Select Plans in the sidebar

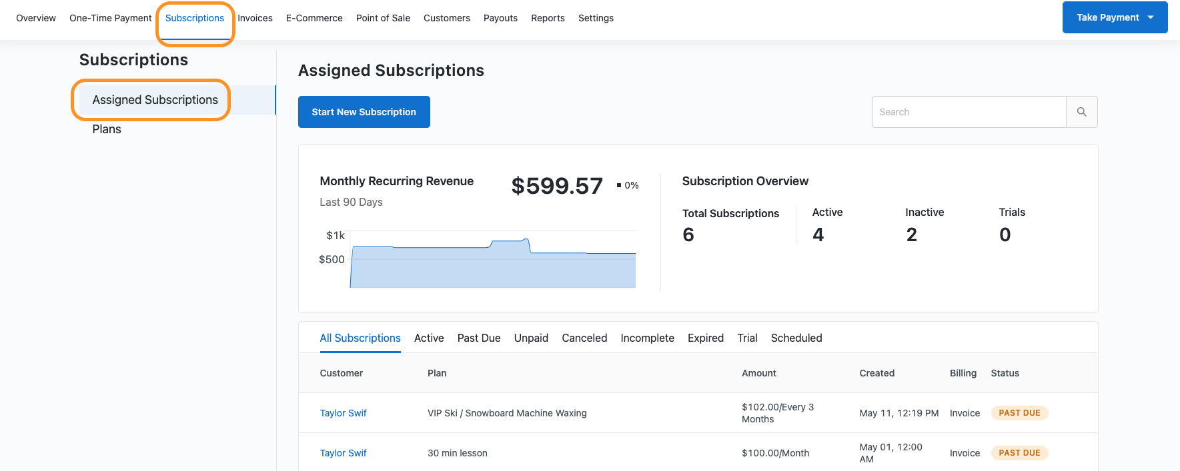click(107, 129)
